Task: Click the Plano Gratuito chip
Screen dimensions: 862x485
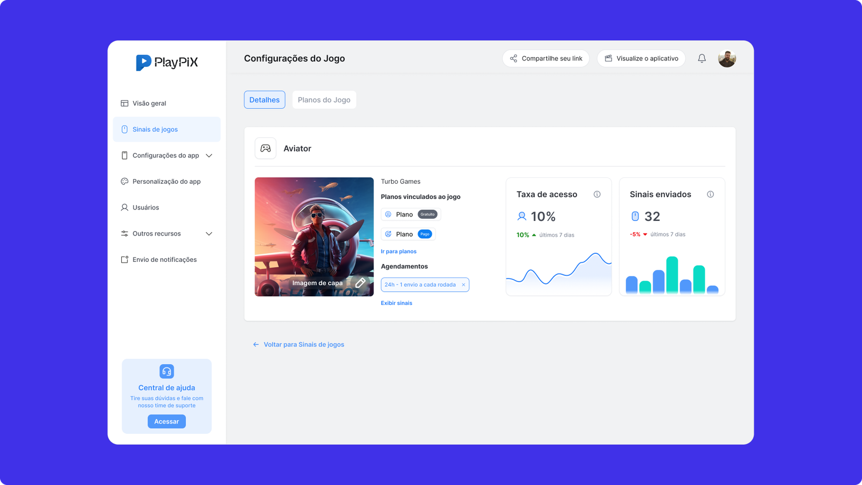Action: [x=411, y=214]
